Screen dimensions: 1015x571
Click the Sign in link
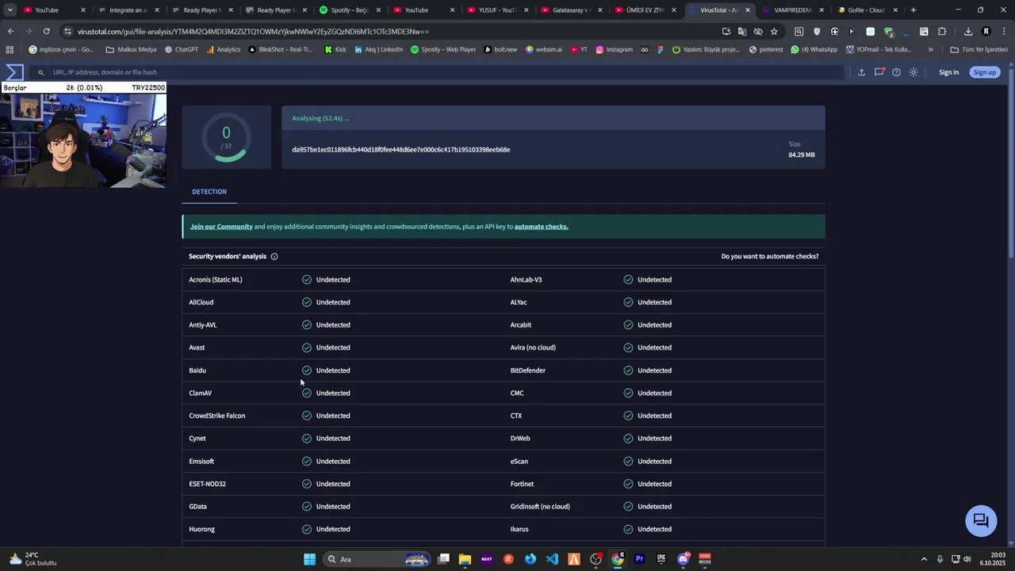pyautogui.click(x=949, y=72)
